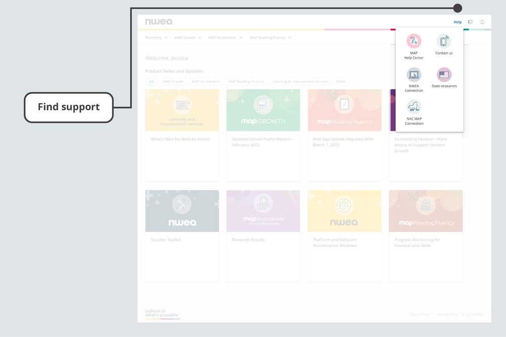The height and width of the screenshot is (337, 506).
Task: Open the Terms of Use link
Action: coord(419,314)
